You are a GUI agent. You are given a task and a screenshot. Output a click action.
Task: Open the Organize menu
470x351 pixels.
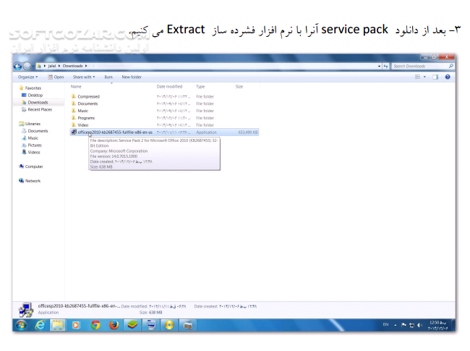click(27, 77)
